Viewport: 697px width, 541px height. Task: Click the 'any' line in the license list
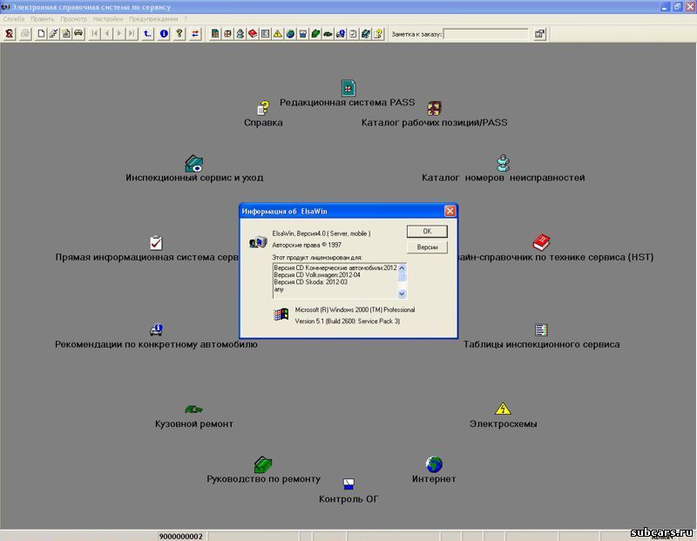[279, 289]
